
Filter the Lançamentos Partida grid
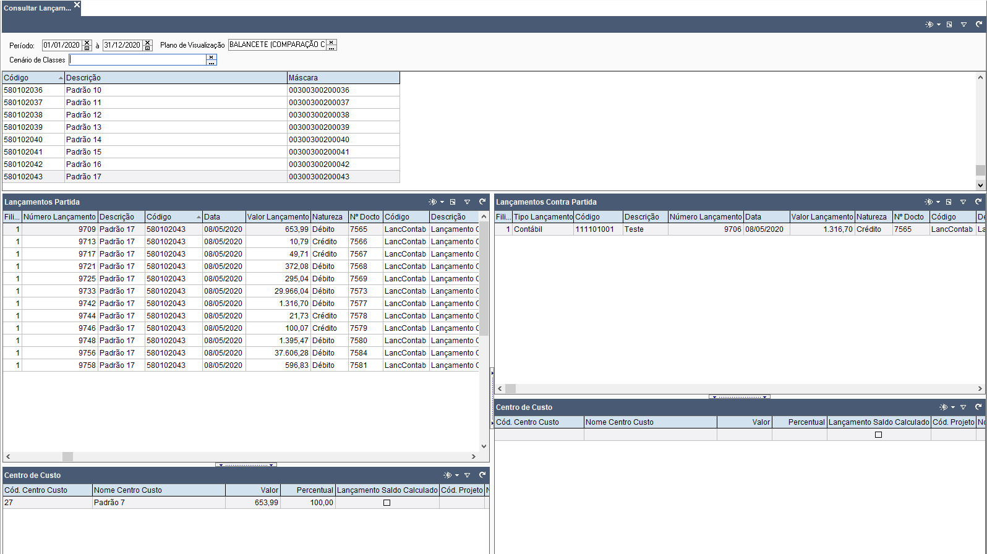[x=467, y=202]
